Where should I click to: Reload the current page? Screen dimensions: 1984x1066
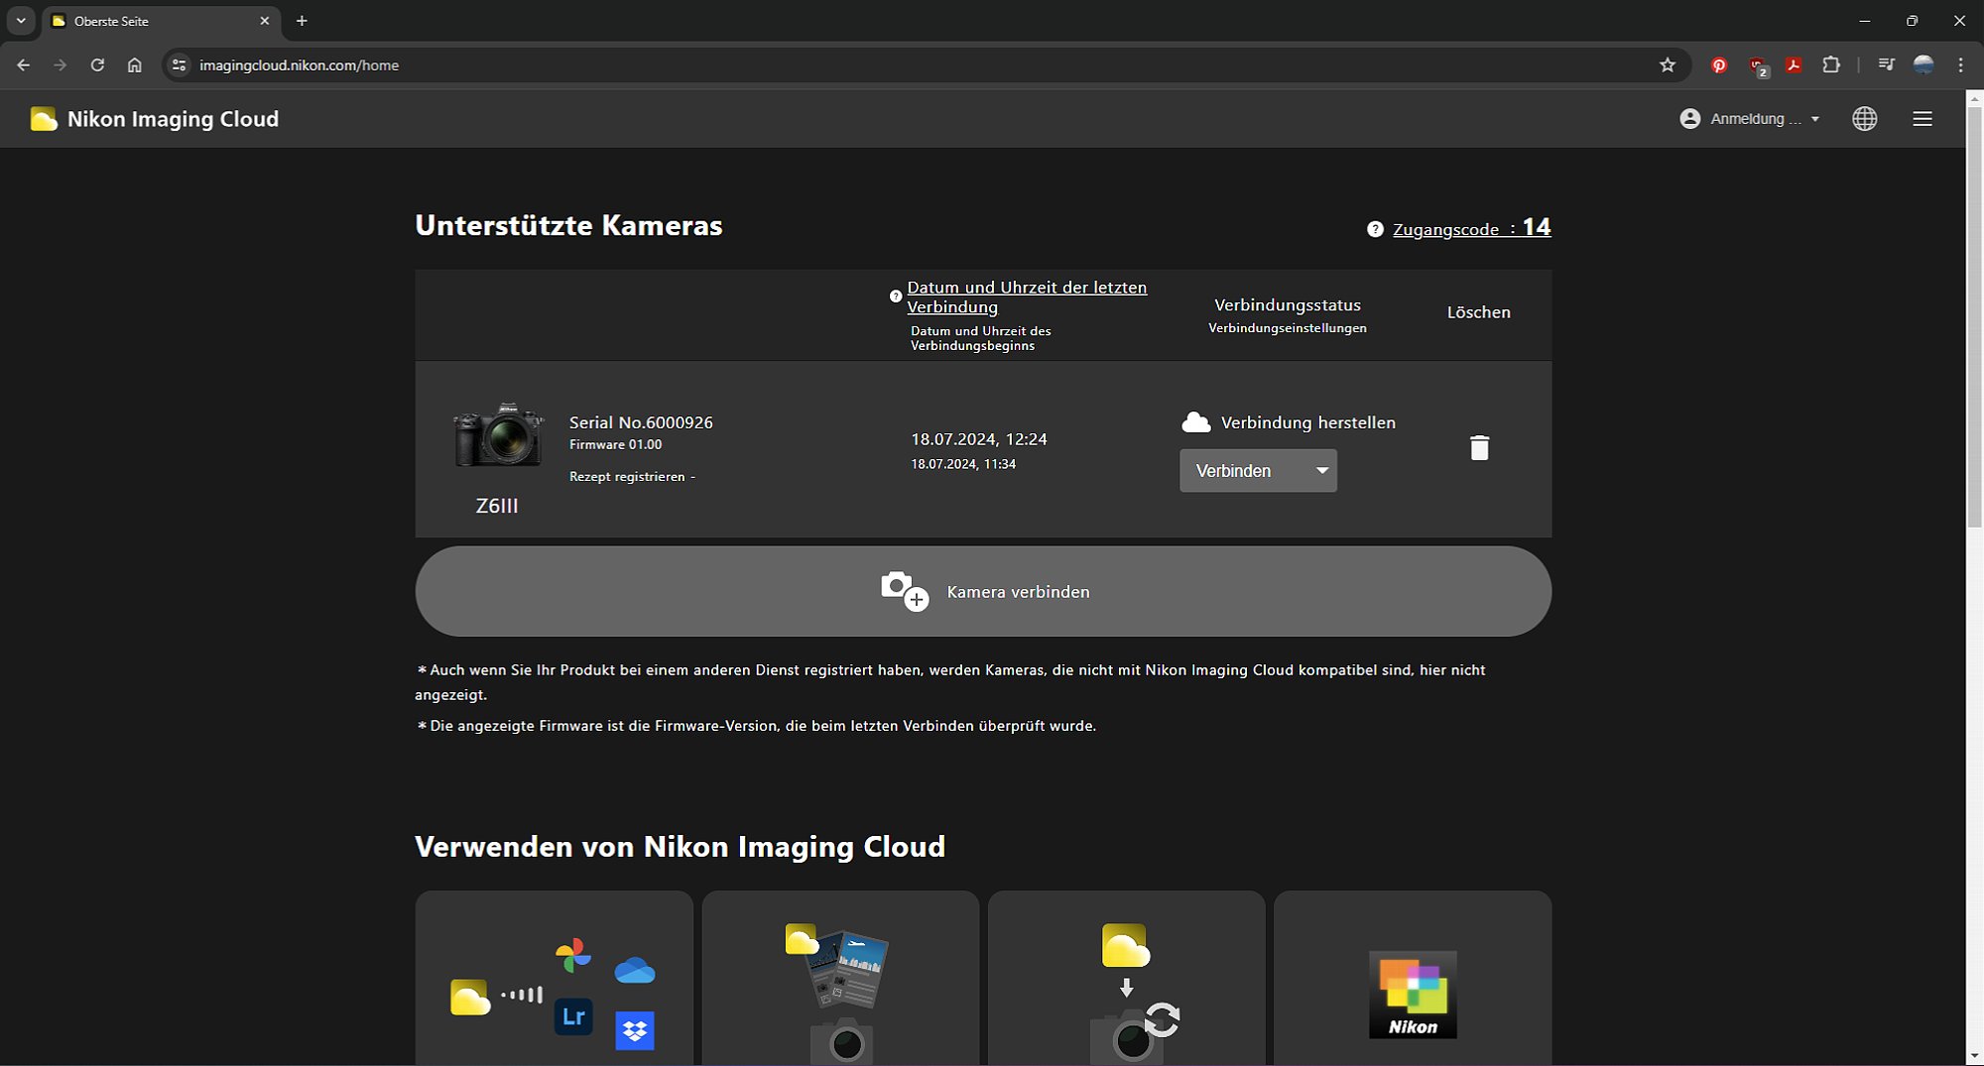[97, 65]
